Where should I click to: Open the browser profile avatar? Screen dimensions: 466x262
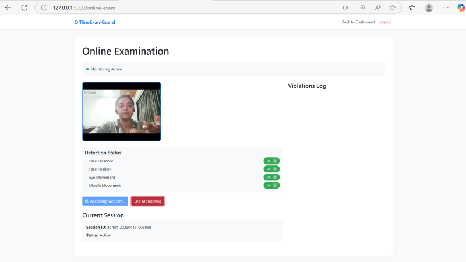pyautogui.click(x=429, y=8)
